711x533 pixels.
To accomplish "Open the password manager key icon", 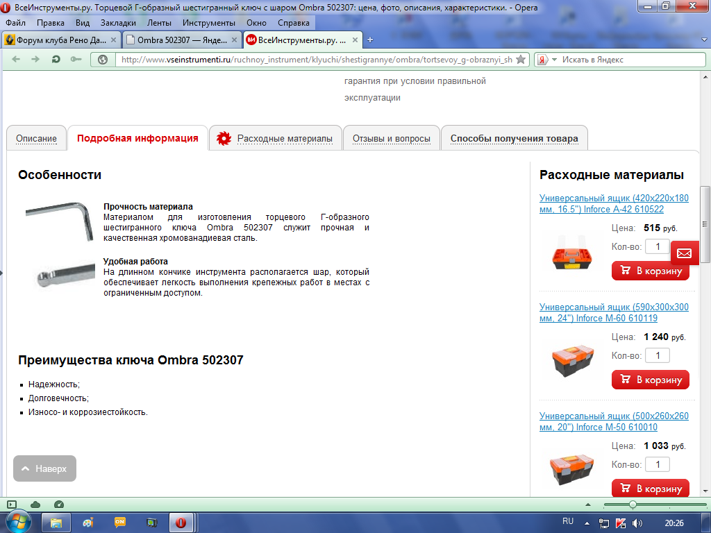I will click(76, 60).
